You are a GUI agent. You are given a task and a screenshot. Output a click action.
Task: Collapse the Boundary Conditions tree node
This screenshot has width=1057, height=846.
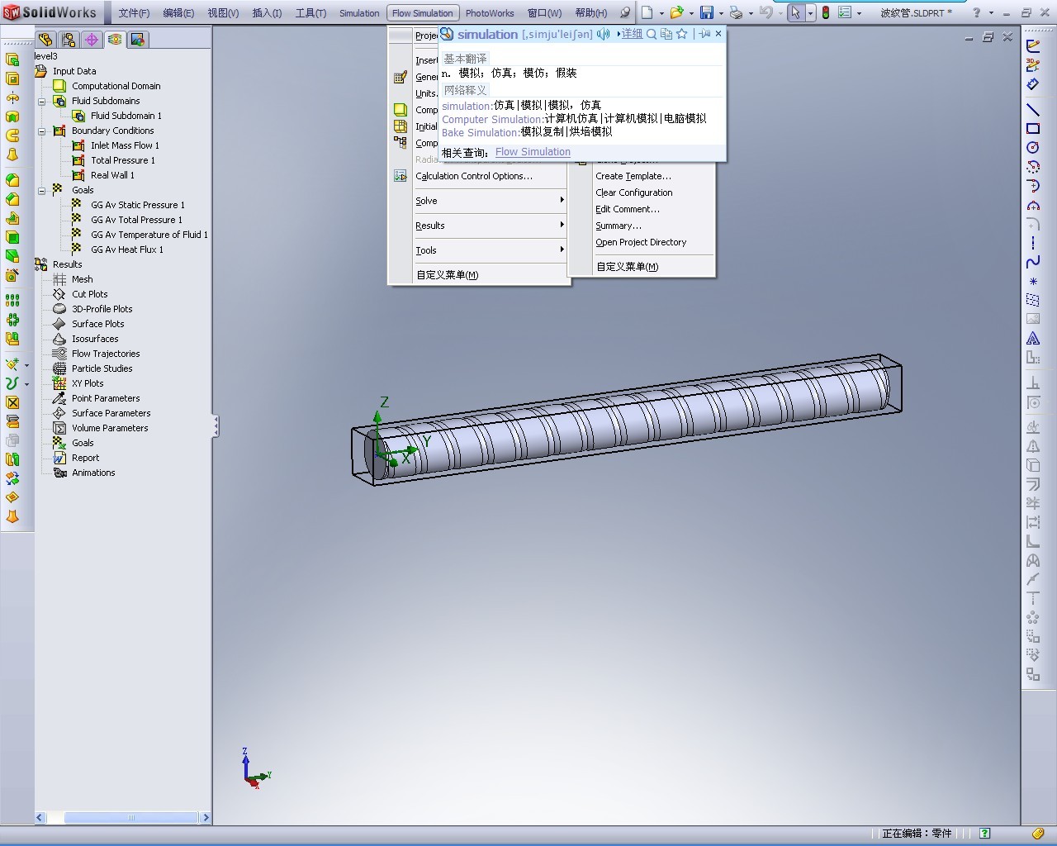pyautogui.click(x=41, y=131)
